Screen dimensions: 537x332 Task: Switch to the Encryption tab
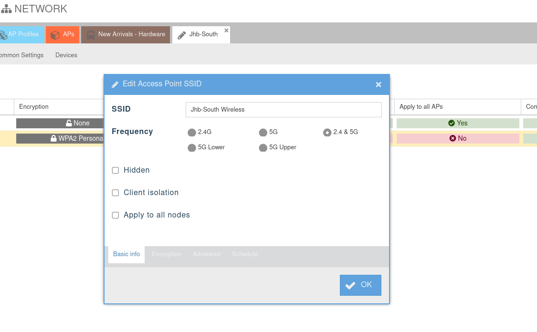166,254
